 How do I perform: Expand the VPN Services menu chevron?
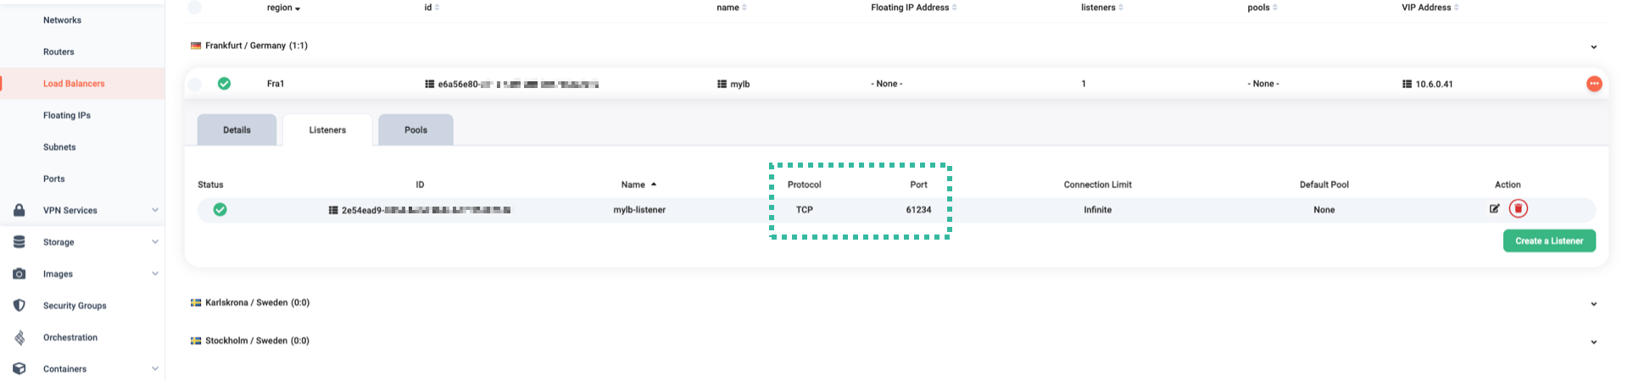155,210
